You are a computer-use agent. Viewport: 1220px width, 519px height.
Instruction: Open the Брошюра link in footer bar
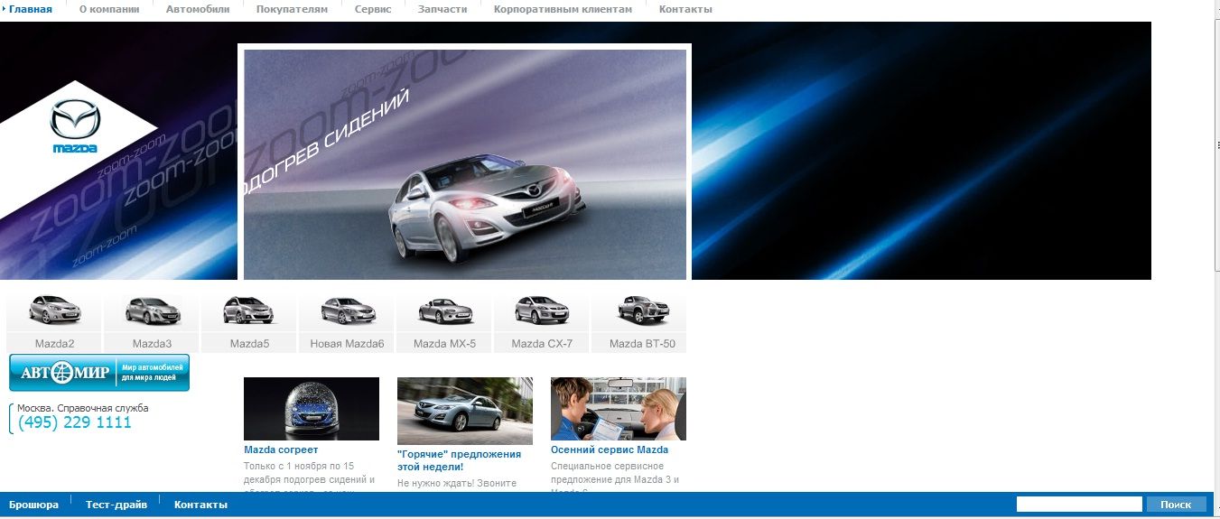pos(33,505)
